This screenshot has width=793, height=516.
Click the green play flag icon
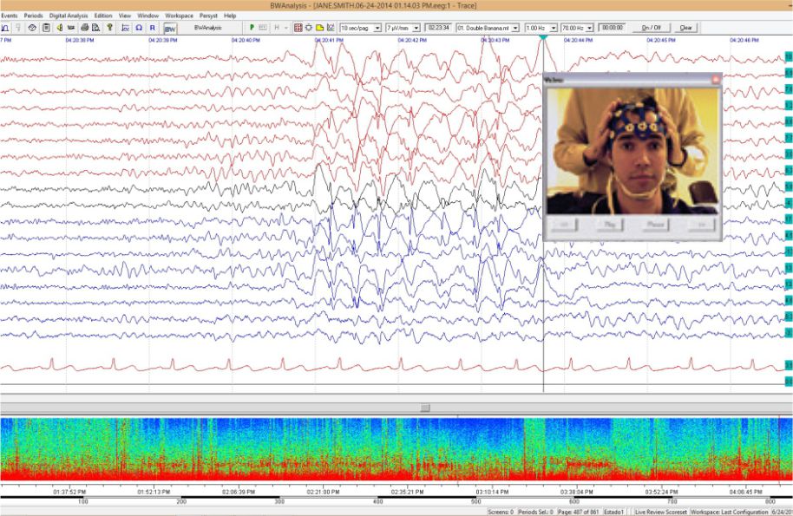252,28
